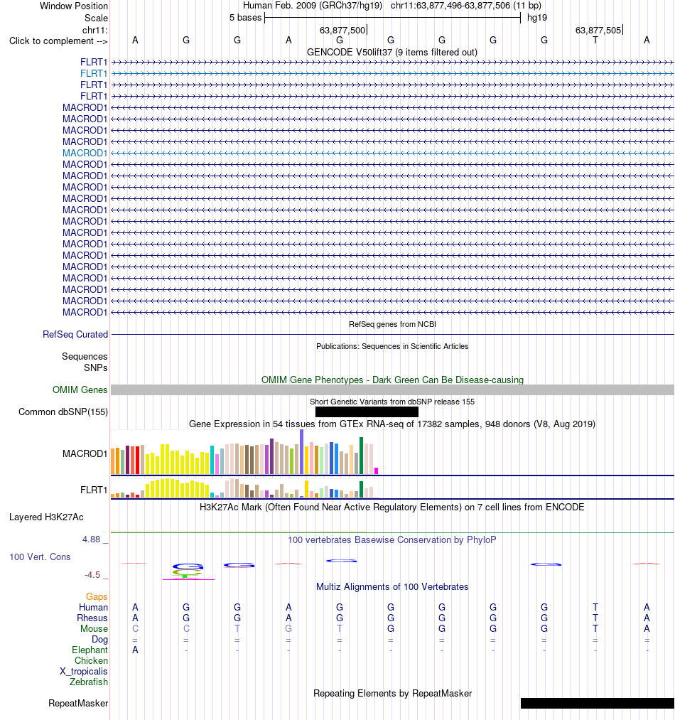This screenshot has width=675, height=720.
Task: Click 'Short Genetic Variants from dbSNP release 155' title
Action: pyautogui.click(x=392, y=402)
